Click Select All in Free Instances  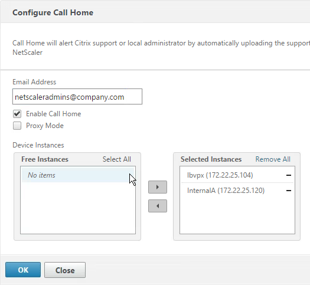click(x=117, y=159)
